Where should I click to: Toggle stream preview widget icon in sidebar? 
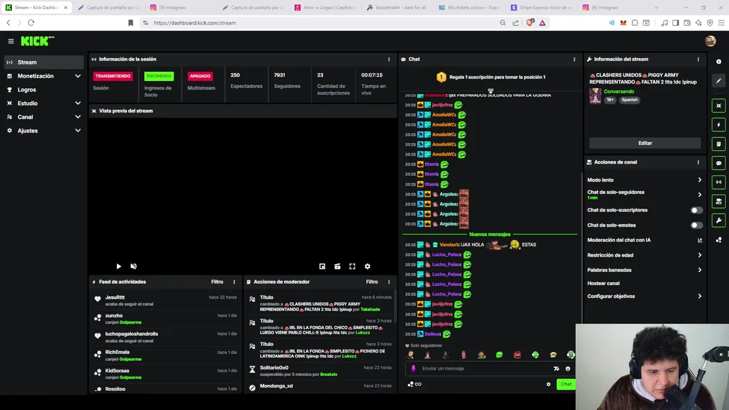pyautogui.click(x=719, y=105)
